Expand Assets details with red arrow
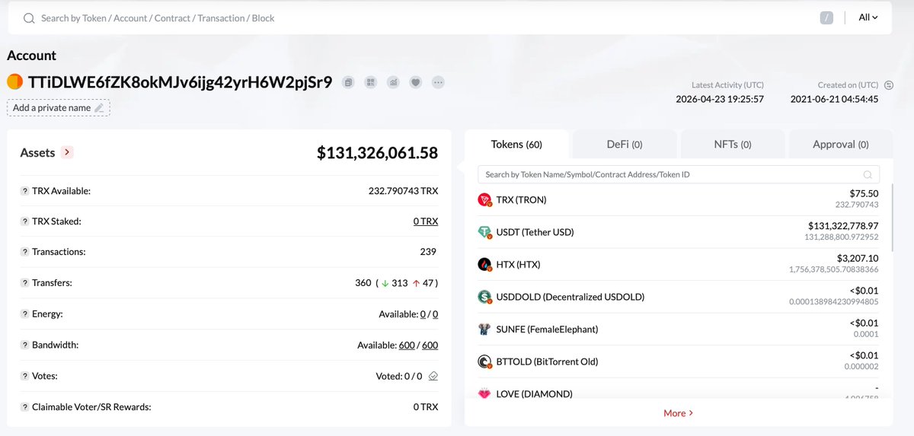 pos(68,152)
